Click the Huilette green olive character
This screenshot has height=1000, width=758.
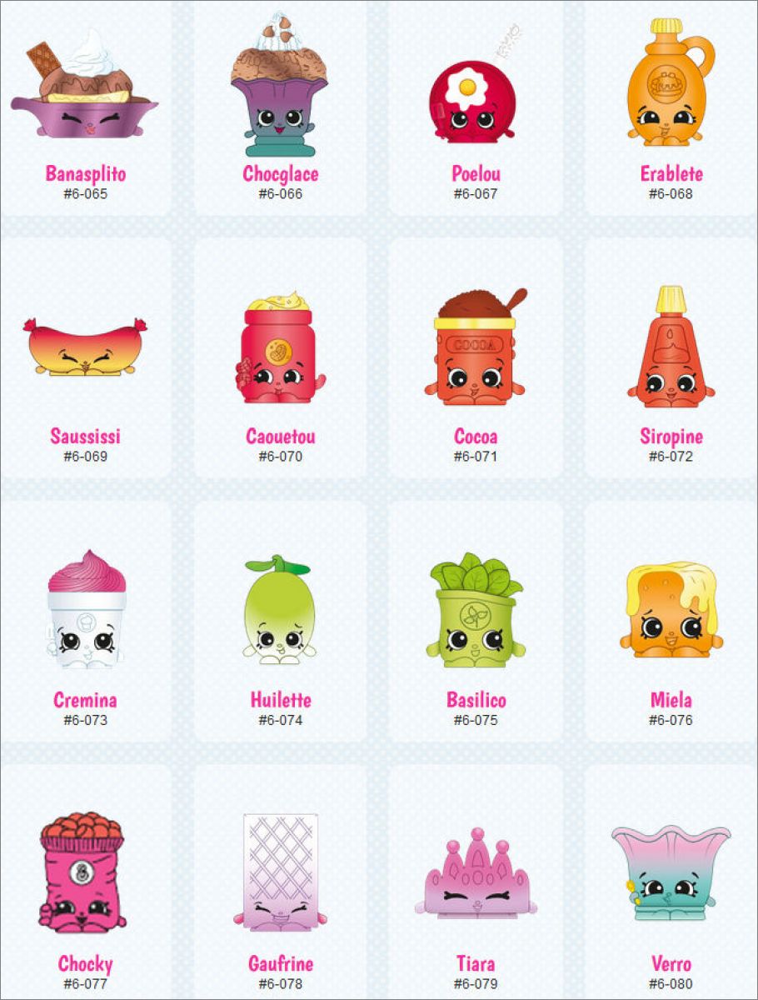point(278,611)
